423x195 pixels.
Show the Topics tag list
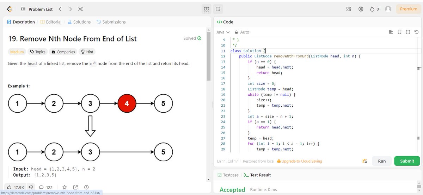click(x=38, y=52)
